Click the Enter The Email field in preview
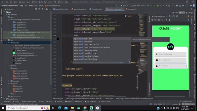 pyautogui.click(x=171, y=60)
